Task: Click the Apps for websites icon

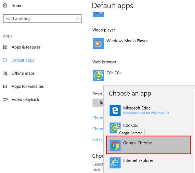Action: [x=5, y=86]
